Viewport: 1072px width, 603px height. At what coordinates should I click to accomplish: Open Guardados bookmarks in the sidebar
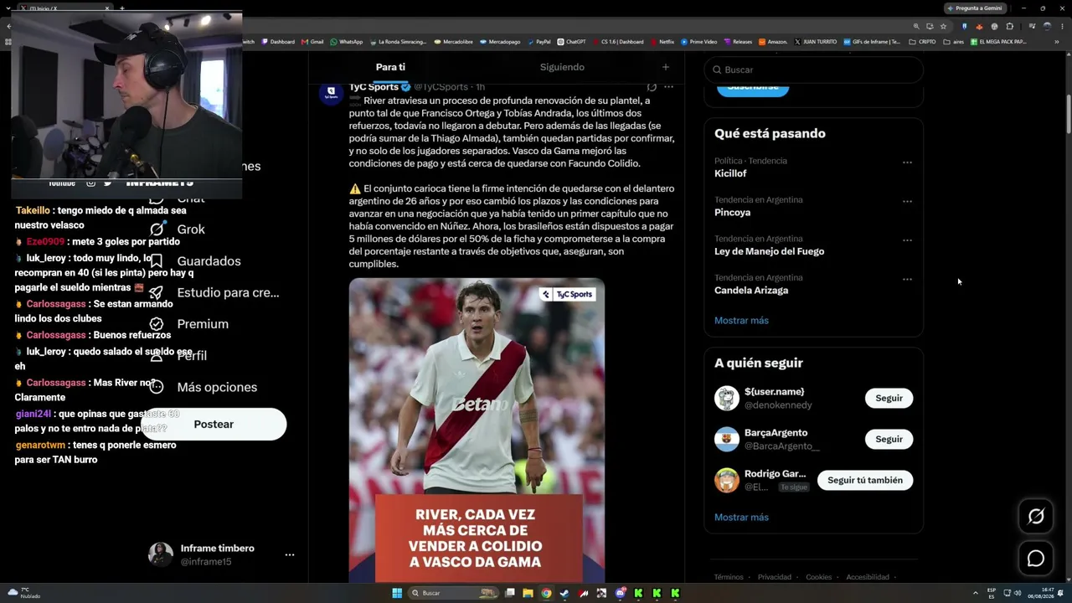(x=194, y=261)
